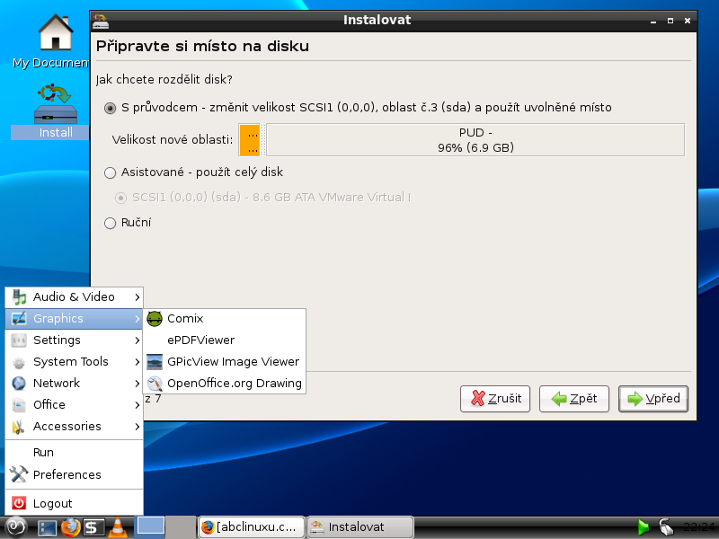The width and height of the screenshot is (719, 539).
Task: Expand the Graphics menu category
Action: (75, 319)
